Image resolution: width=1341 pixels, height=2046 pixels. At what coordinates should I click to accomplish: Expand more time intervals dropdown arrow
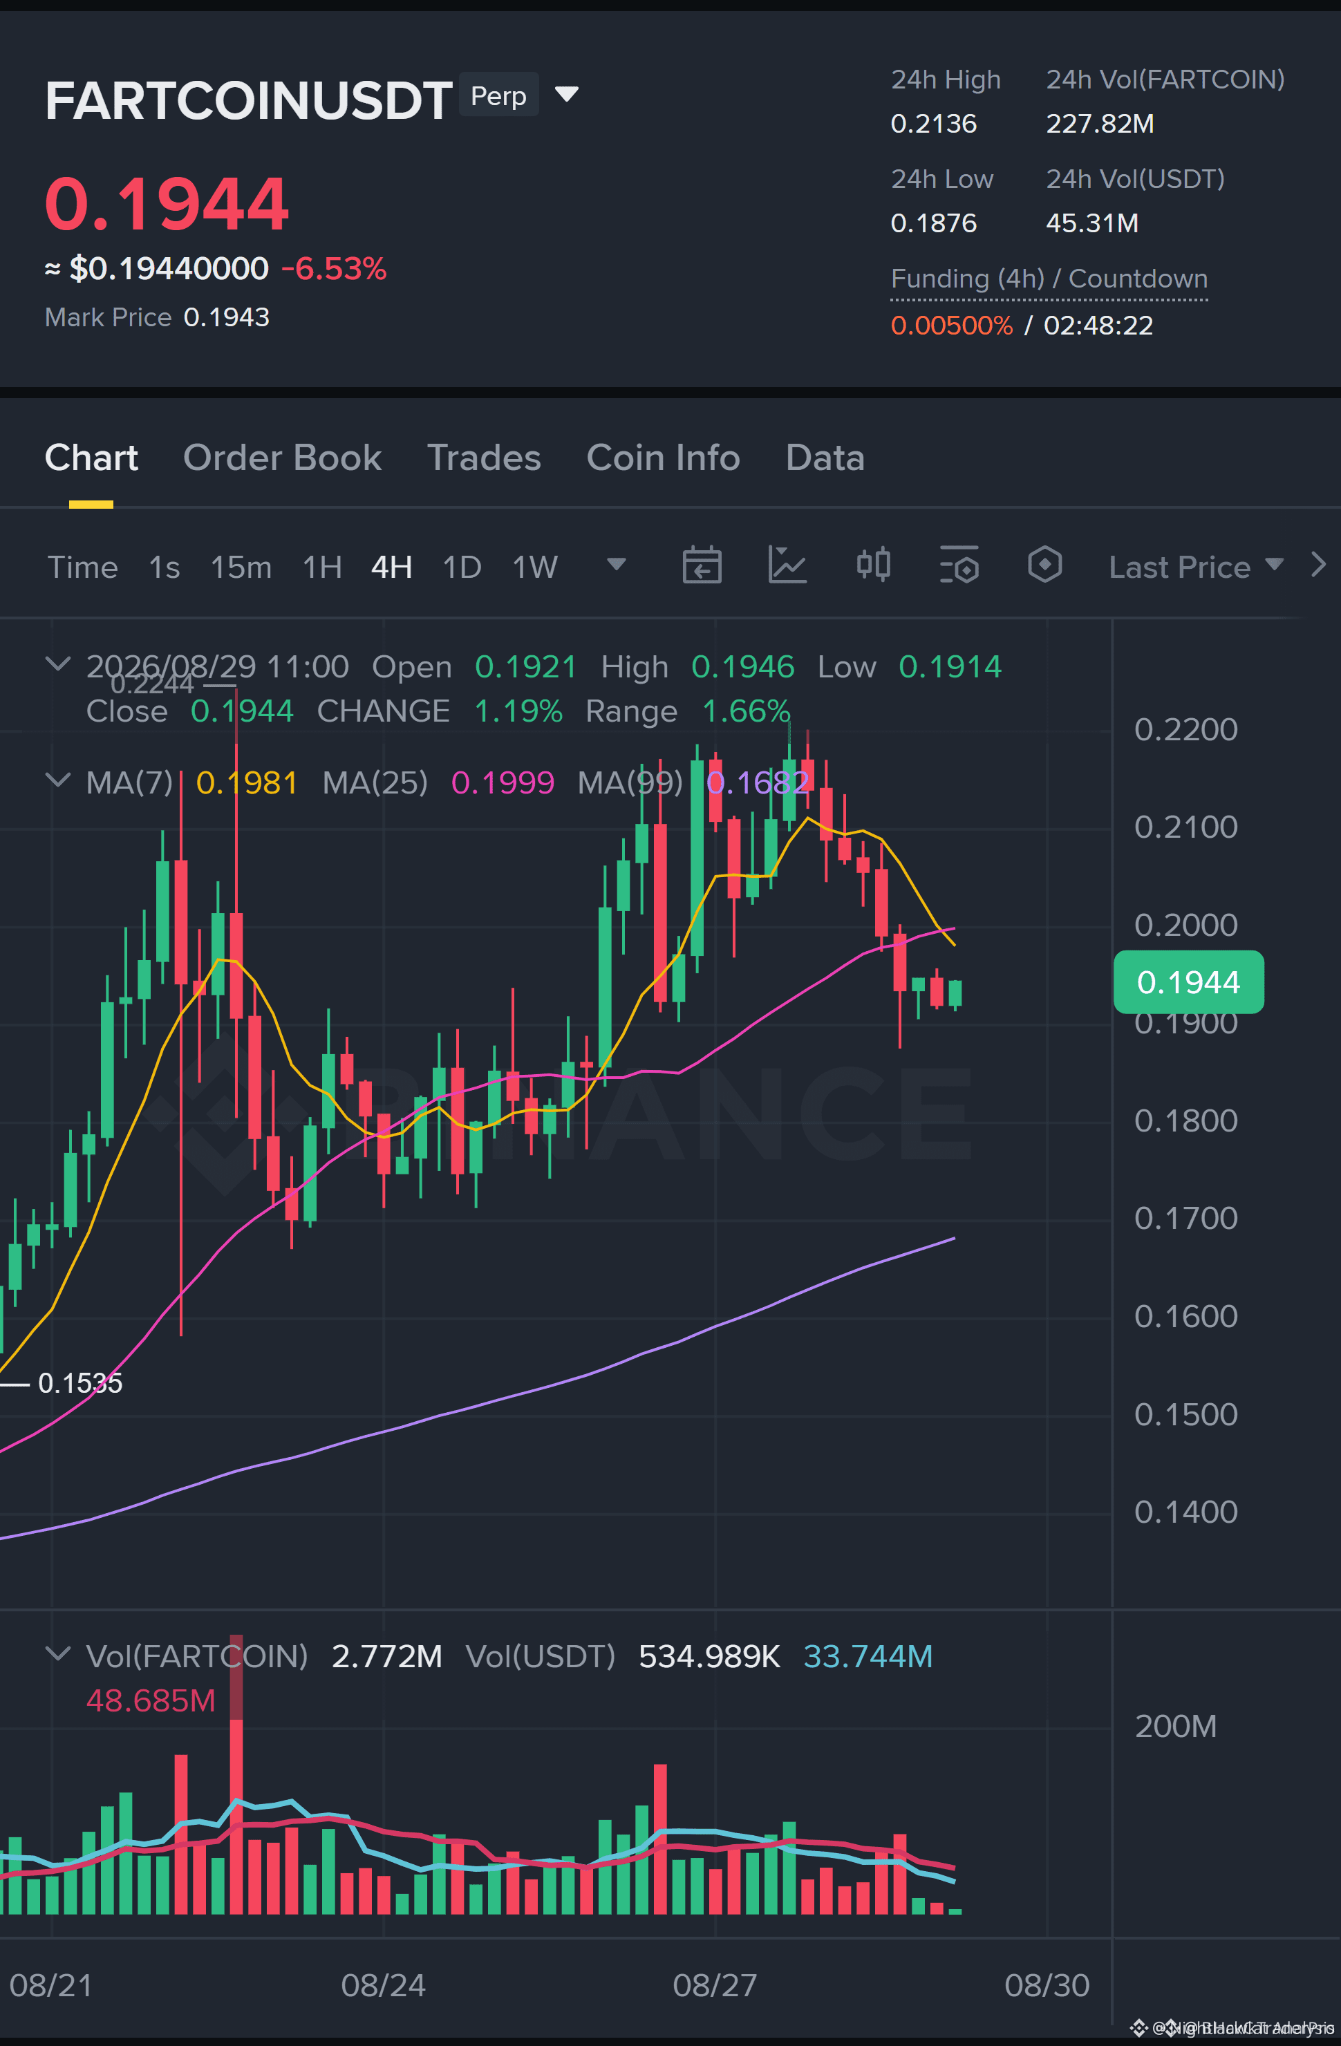(x=617, y=565)
